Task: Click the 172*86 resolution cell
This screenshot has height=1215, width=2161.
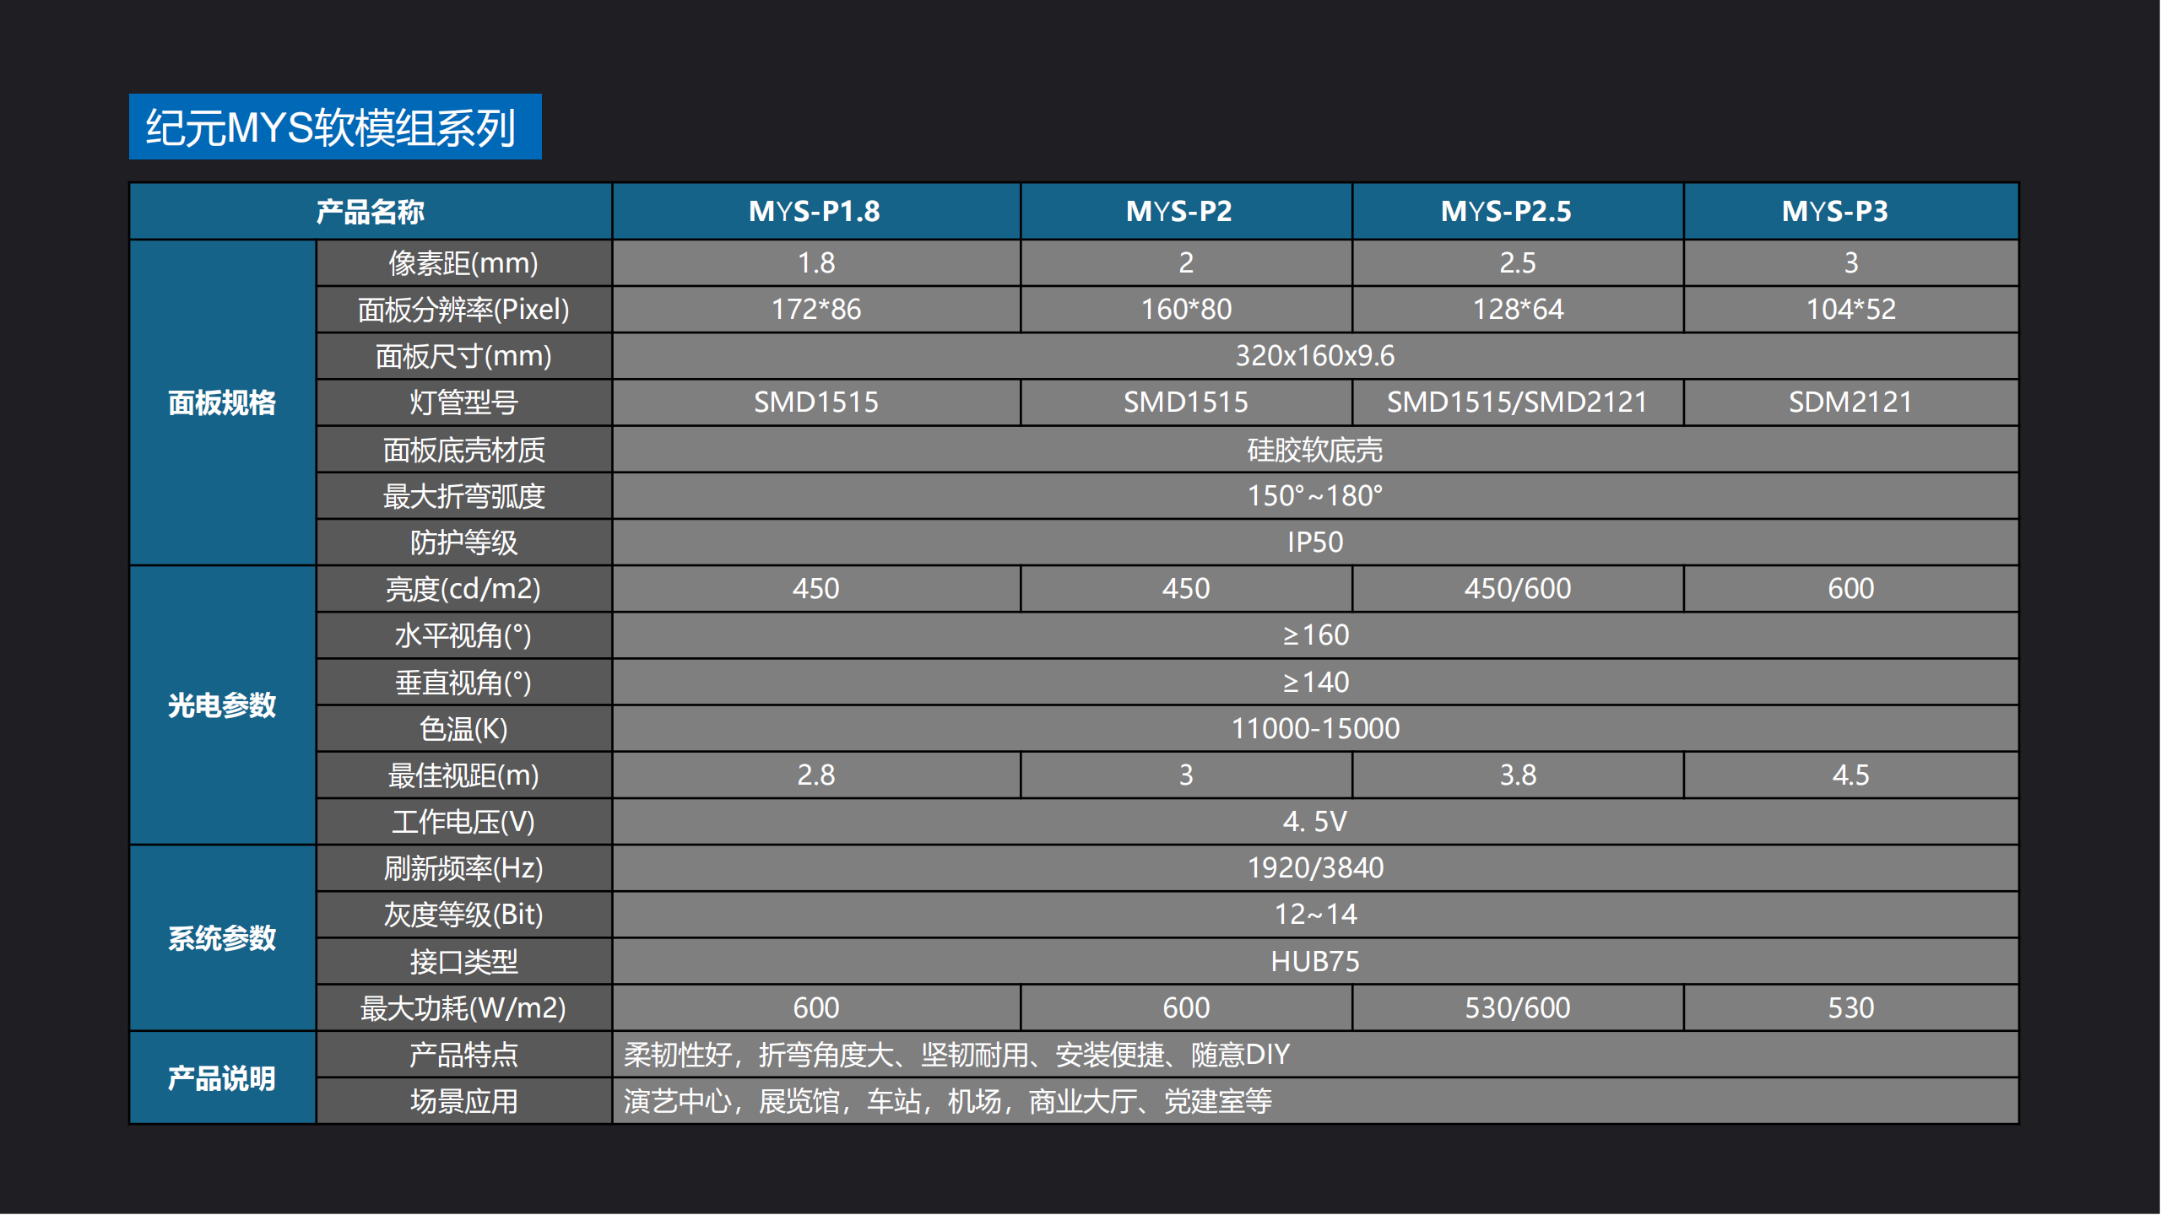Action: click(x=815, y=310)
